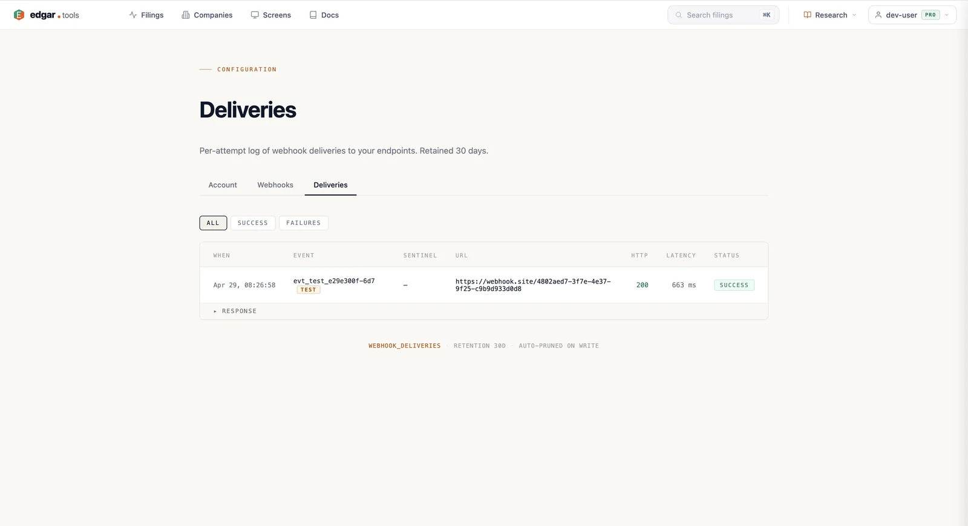The height and width of the screenshot is (526, 968).
Task: Select the ALL filter
Action: 213,223
